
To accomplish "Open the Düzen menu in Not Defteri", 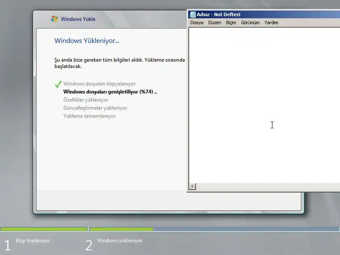I will 215,23.
